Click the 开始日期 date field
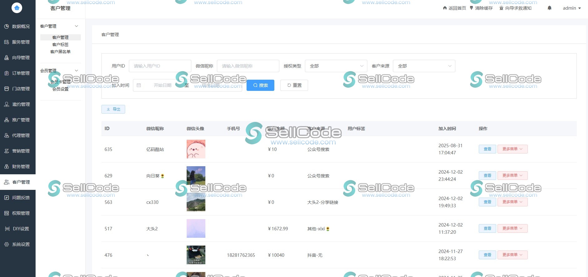The image size is (588, 277). coord(163,85)
